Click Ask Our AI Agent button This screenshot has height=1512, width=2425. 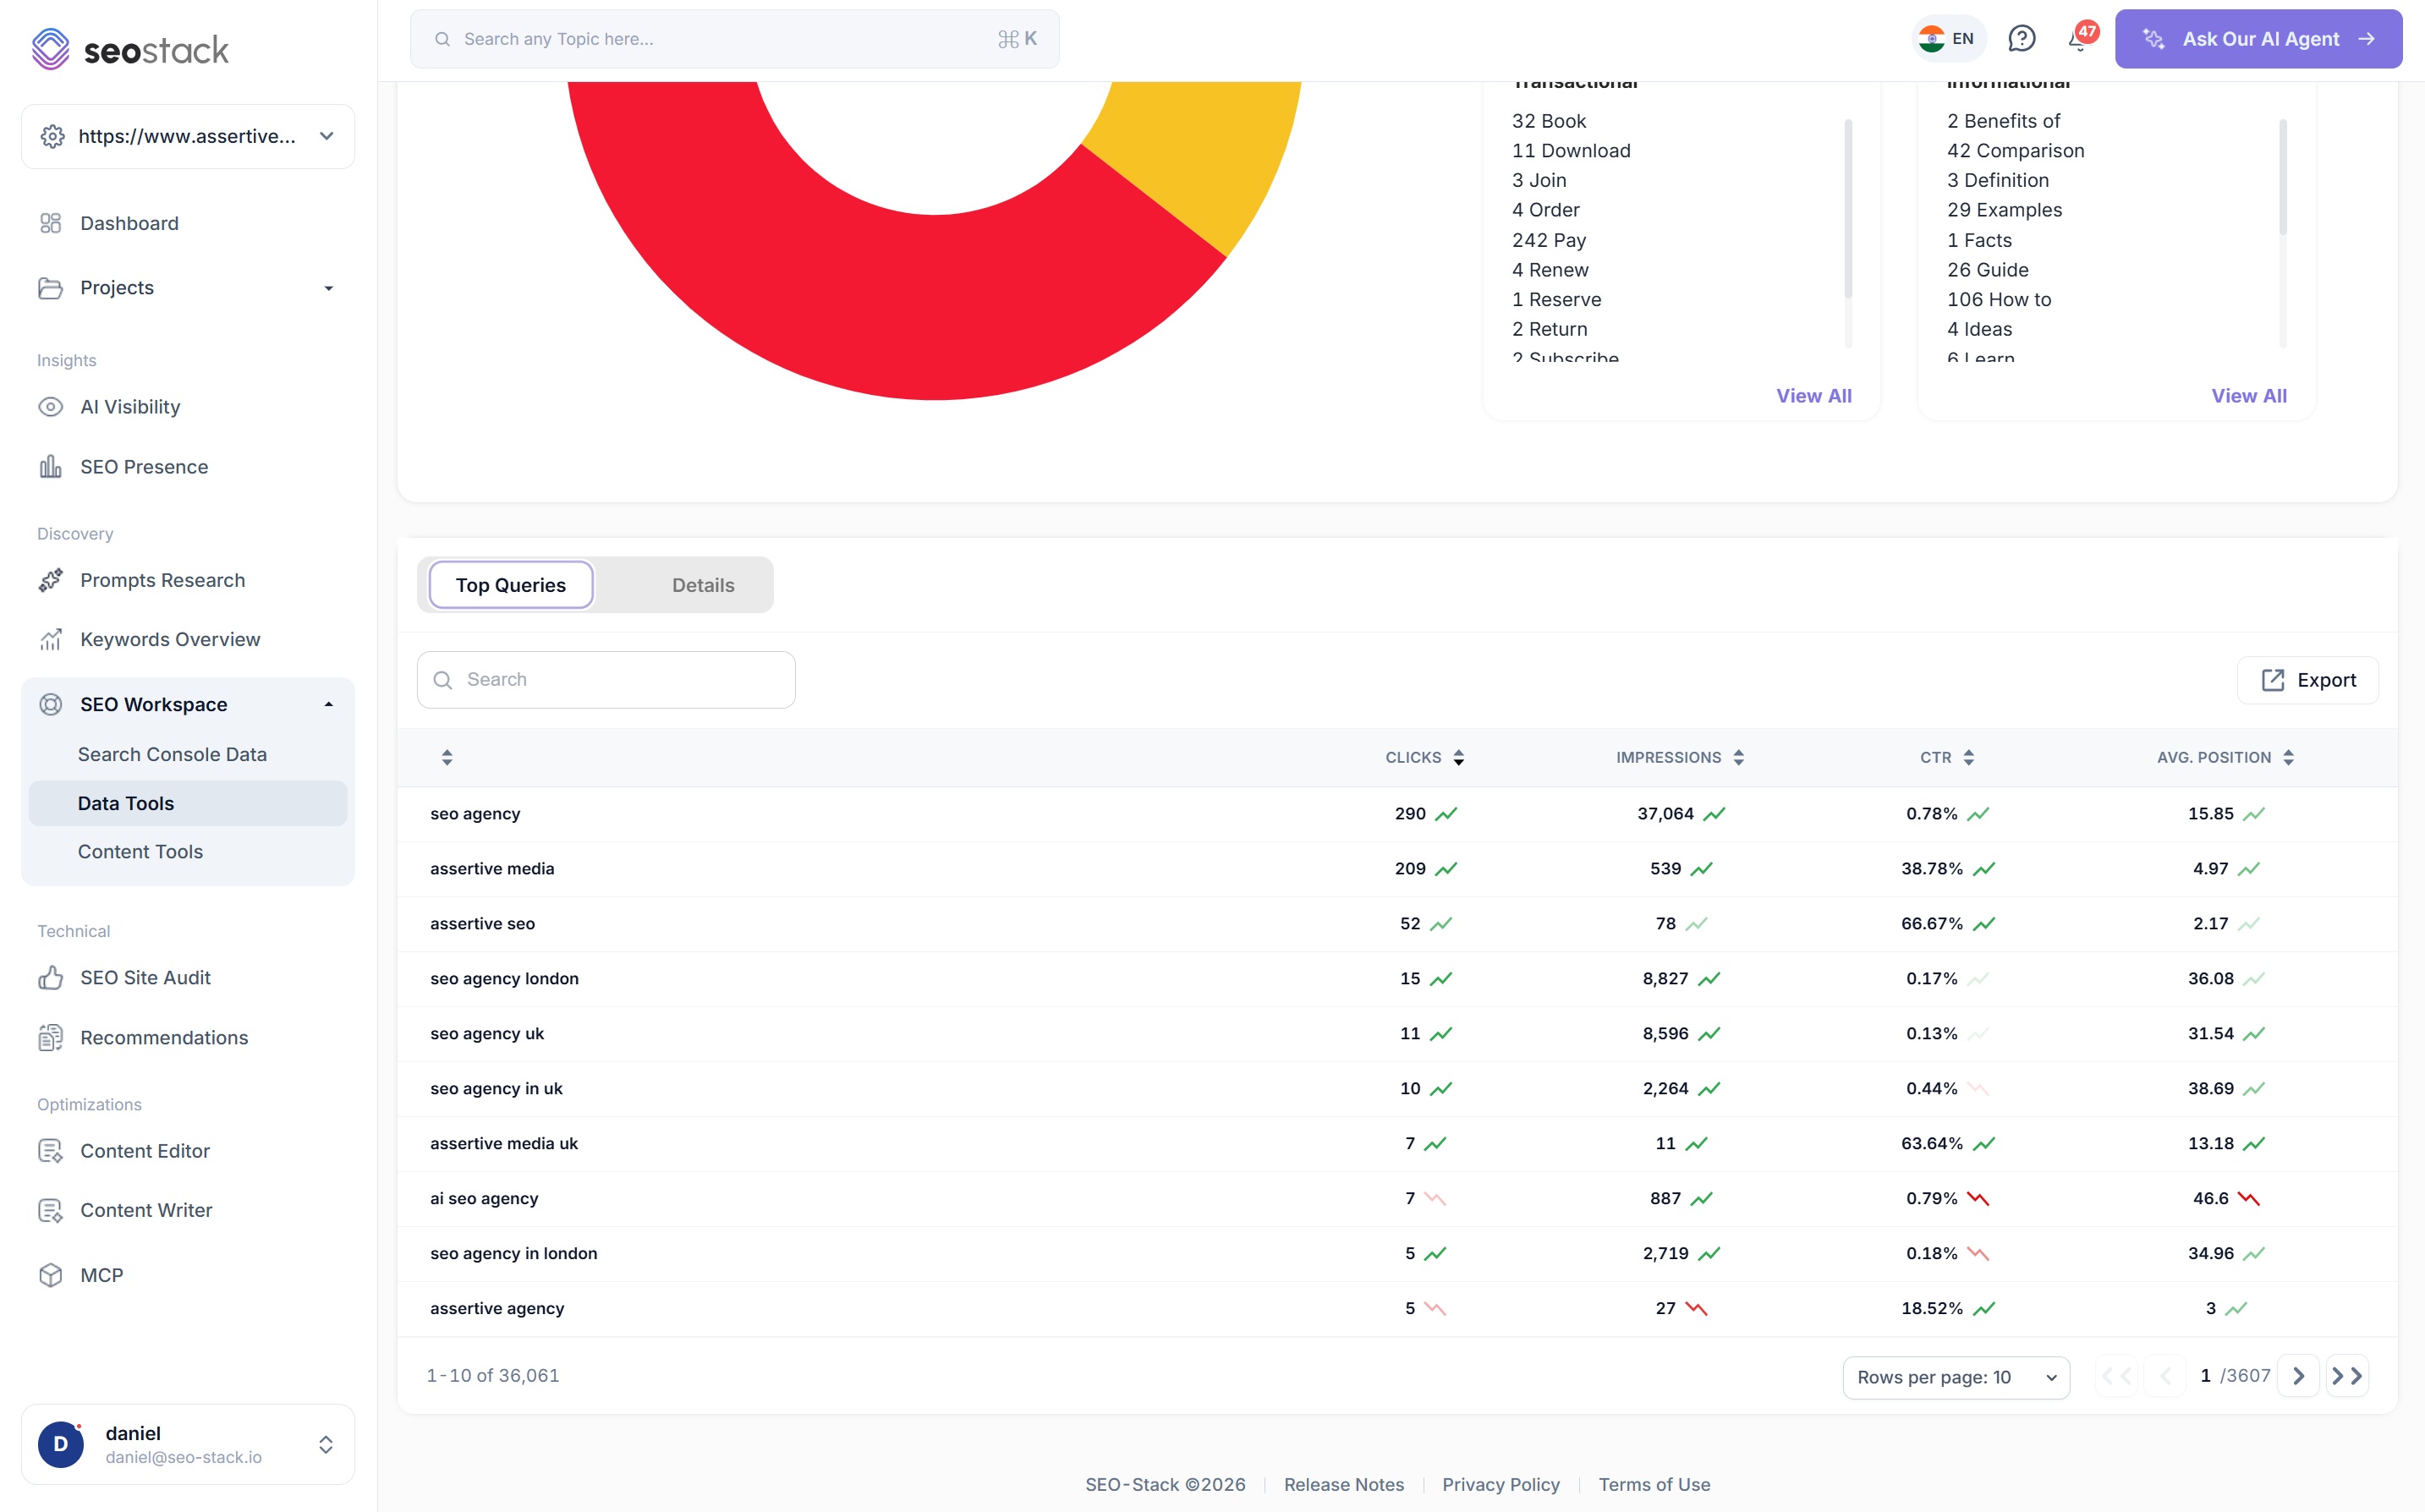pyautogui.click(x=2258, y=39)
